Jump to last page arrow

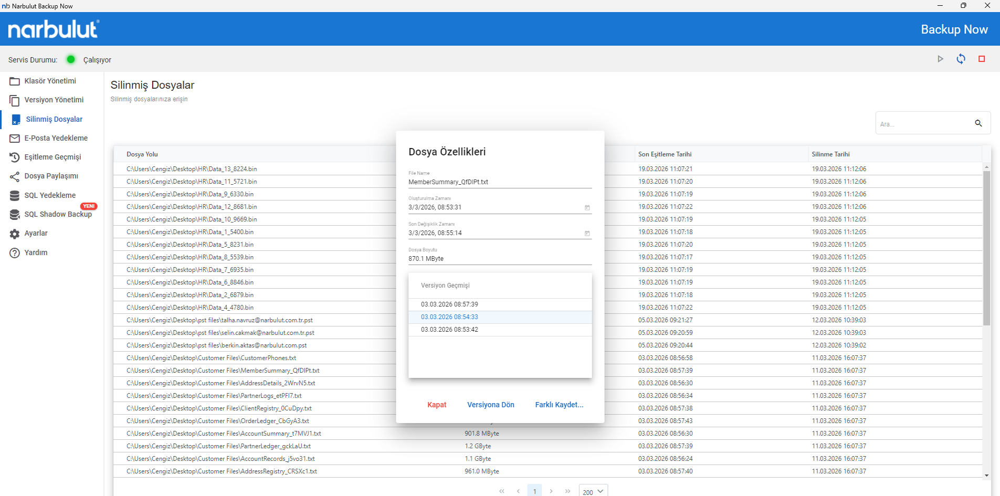[x=567, y=491]
